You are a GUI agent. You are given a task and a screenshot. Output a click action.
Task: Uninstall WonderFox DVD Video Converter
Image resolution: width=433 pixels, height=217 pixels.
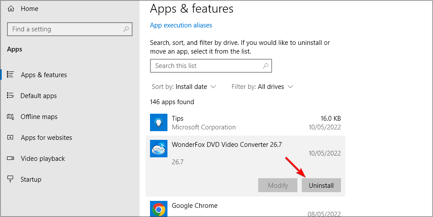(321, 185)
